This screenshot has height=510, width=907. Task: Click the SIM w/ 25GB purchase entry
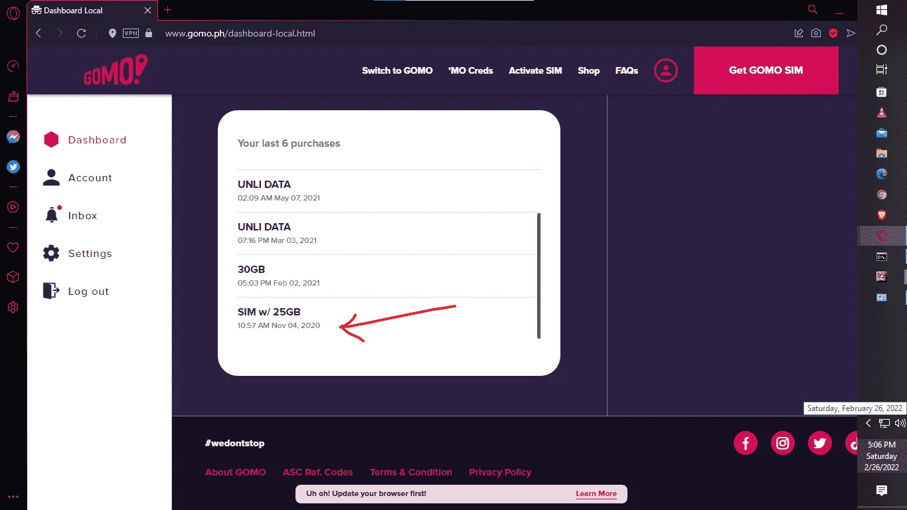[x=386, y=318]
